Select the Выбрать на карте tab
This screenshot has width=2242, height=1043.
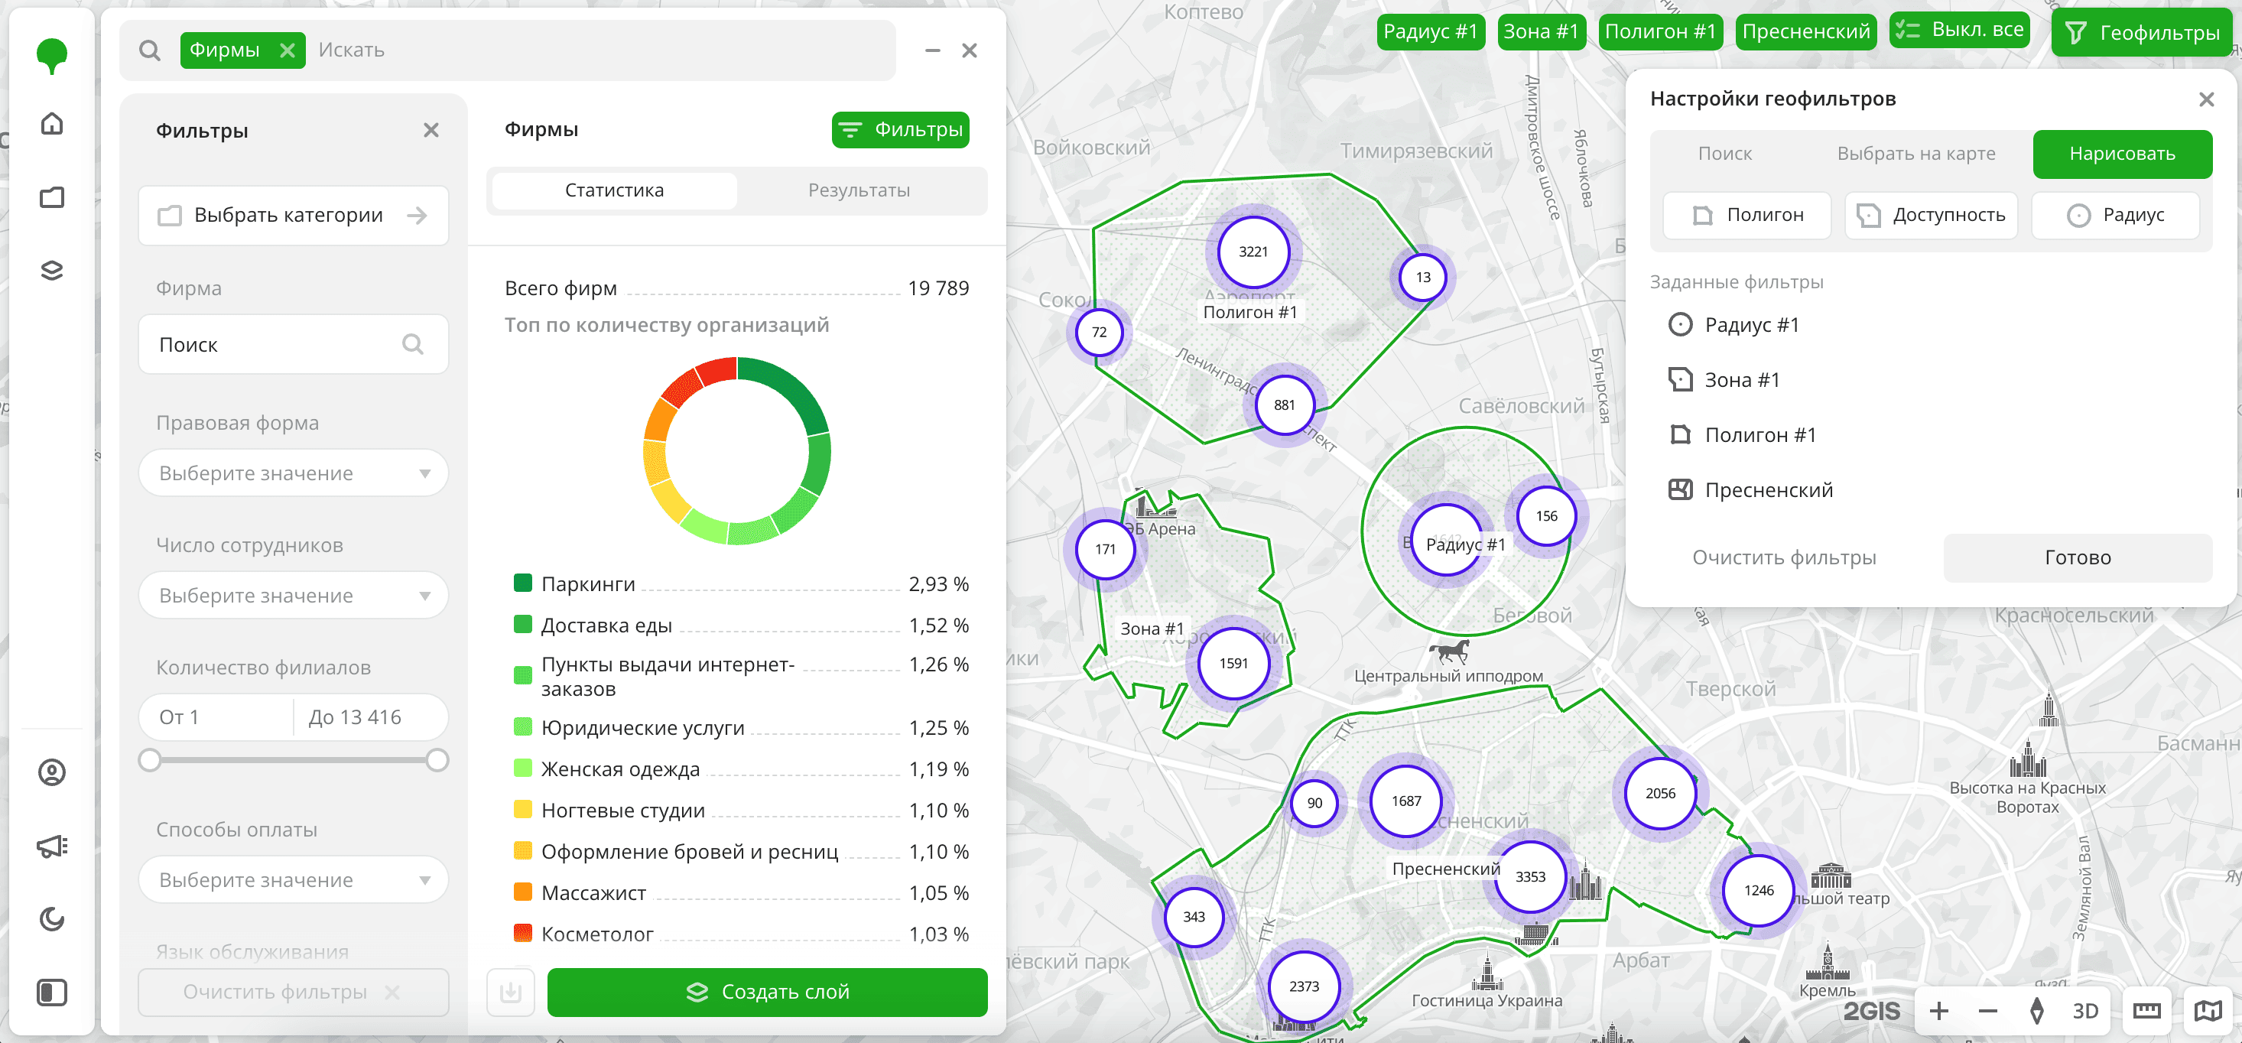[1915, 154]
